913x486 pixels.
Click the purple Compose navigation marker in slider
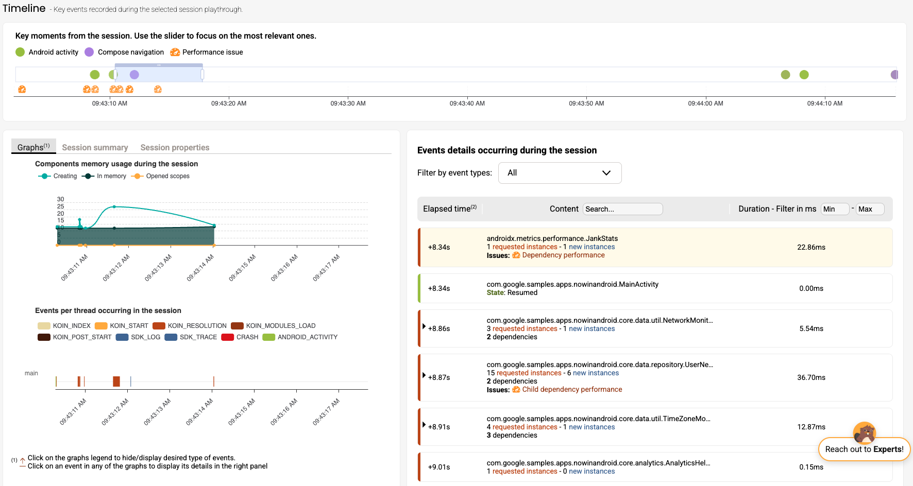pos(134,75)
